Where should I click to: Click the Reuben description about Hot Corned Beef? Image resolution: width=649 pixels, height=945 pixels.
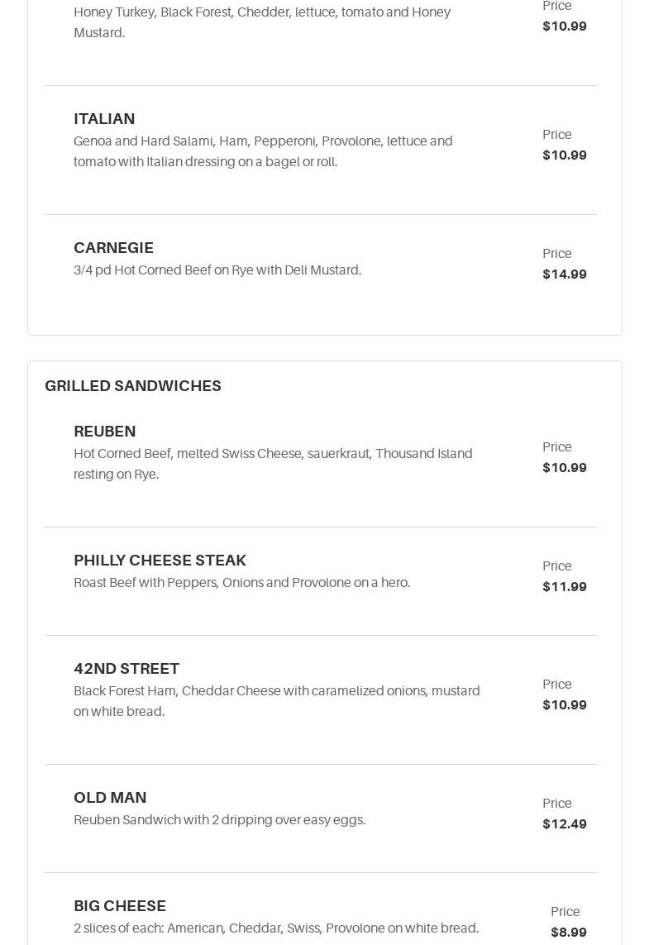[x=273, y=464]
